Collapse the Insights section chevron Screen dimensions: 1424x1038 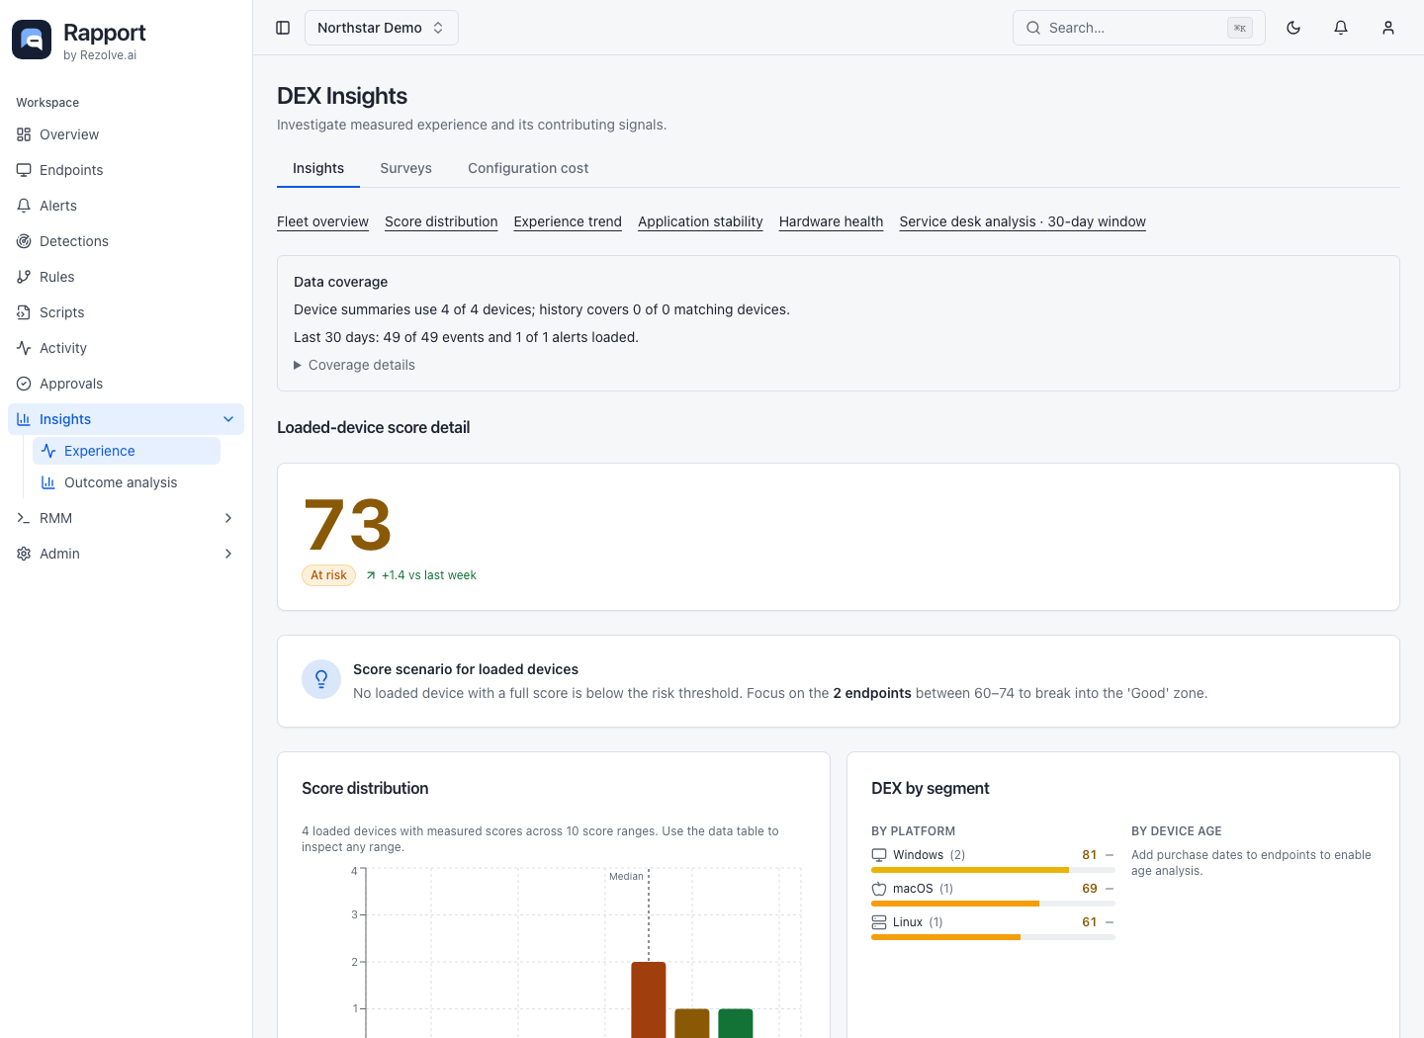(x=228, y=419)
